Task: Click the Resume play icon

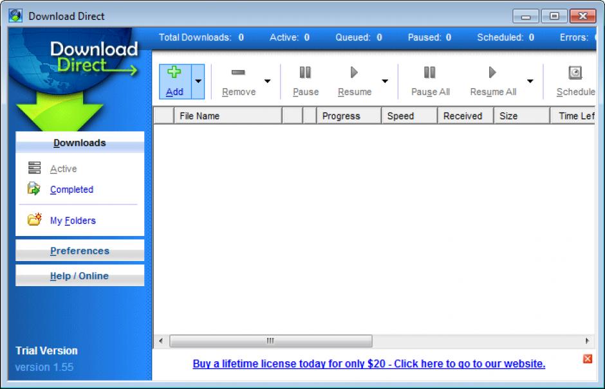Action: pos(354,73)
